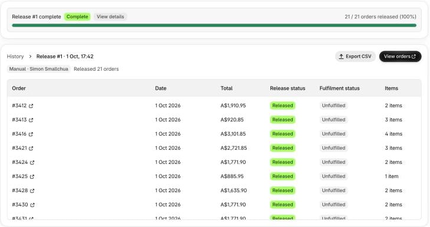The image size is (430, 227).
Task: Click Released badge for order #3416
Action: [x=283, y=134]
